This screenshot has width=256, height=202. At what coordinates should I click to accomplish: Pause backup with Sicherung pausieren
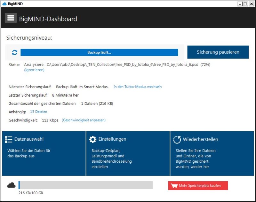[x=218, y=52]
